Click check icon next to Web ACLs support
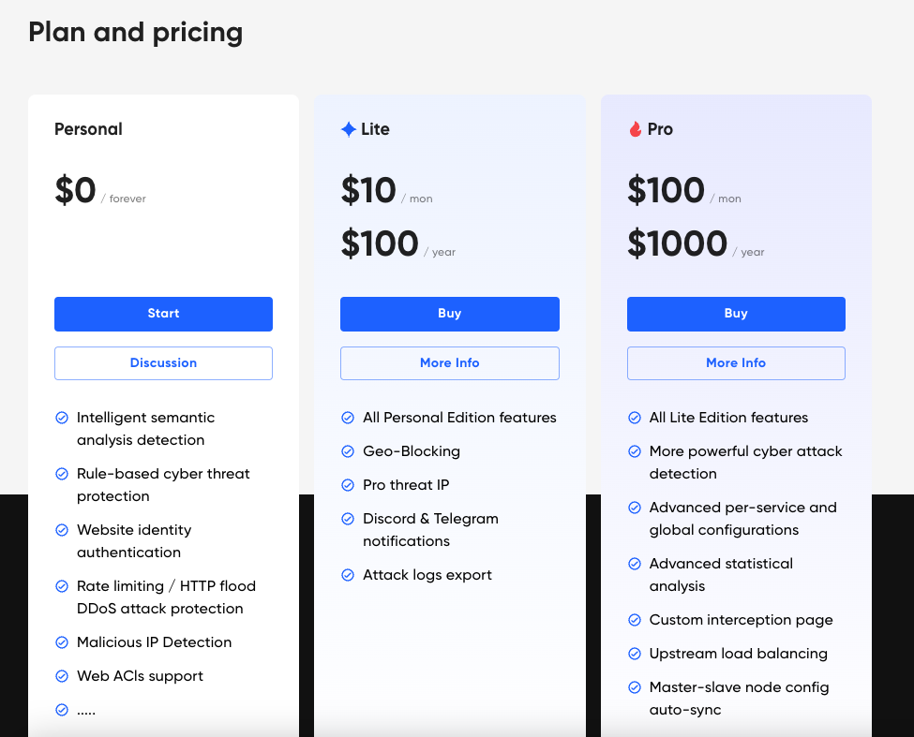This screenshot has height=737, width=914. click(62, 676)
